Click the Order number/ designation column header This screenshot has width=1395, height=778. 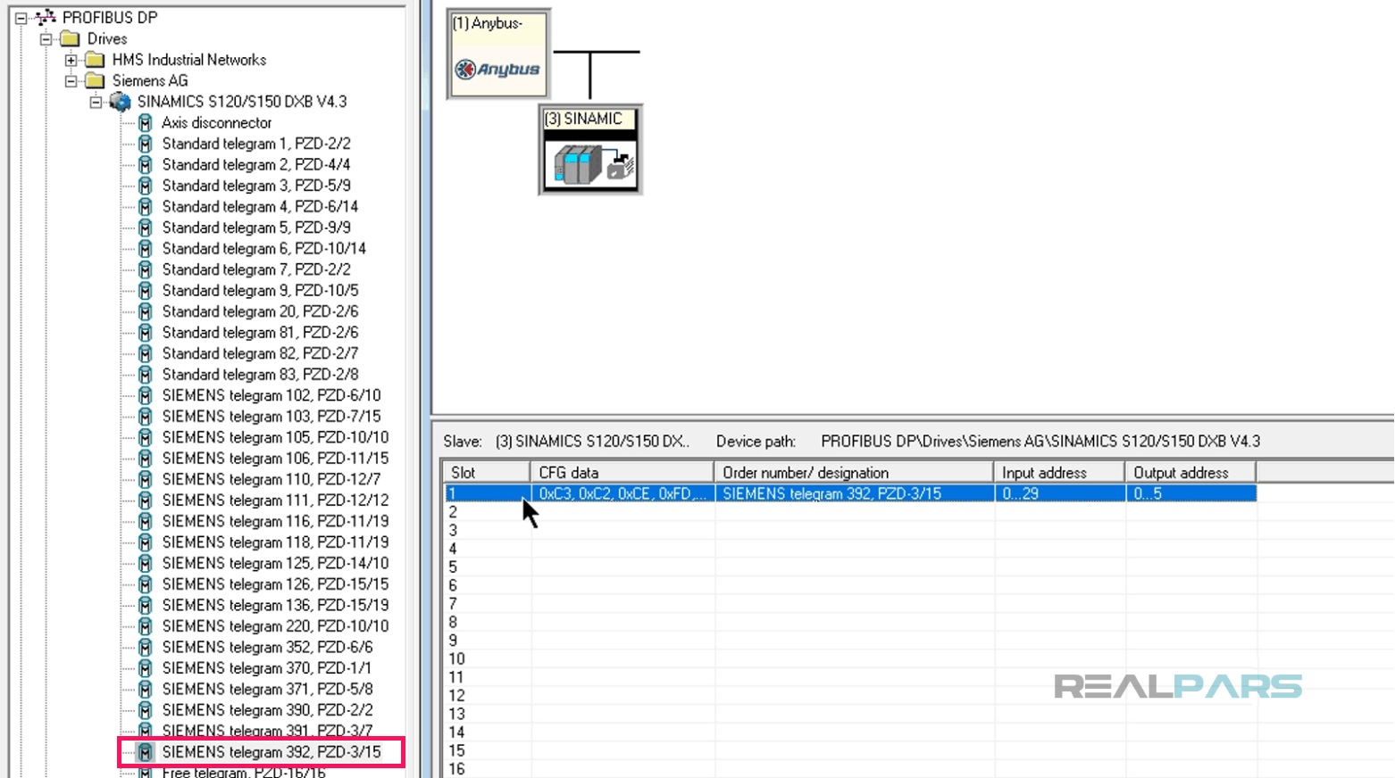pyautogui.click(x=854, y=472)
